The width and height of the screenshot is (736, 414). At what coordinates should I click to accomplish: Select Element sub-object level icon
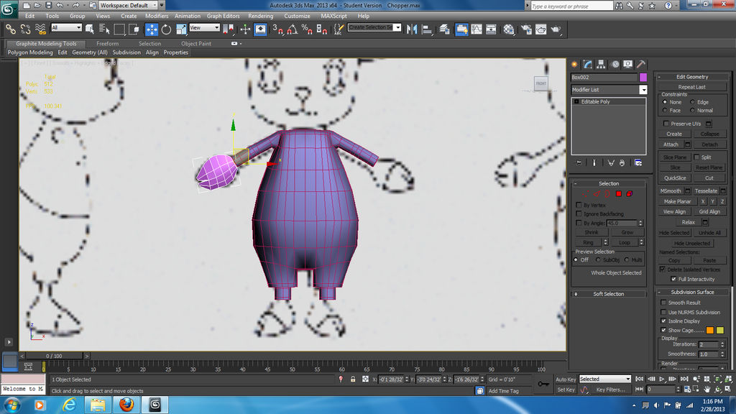[x=630, y=193]
